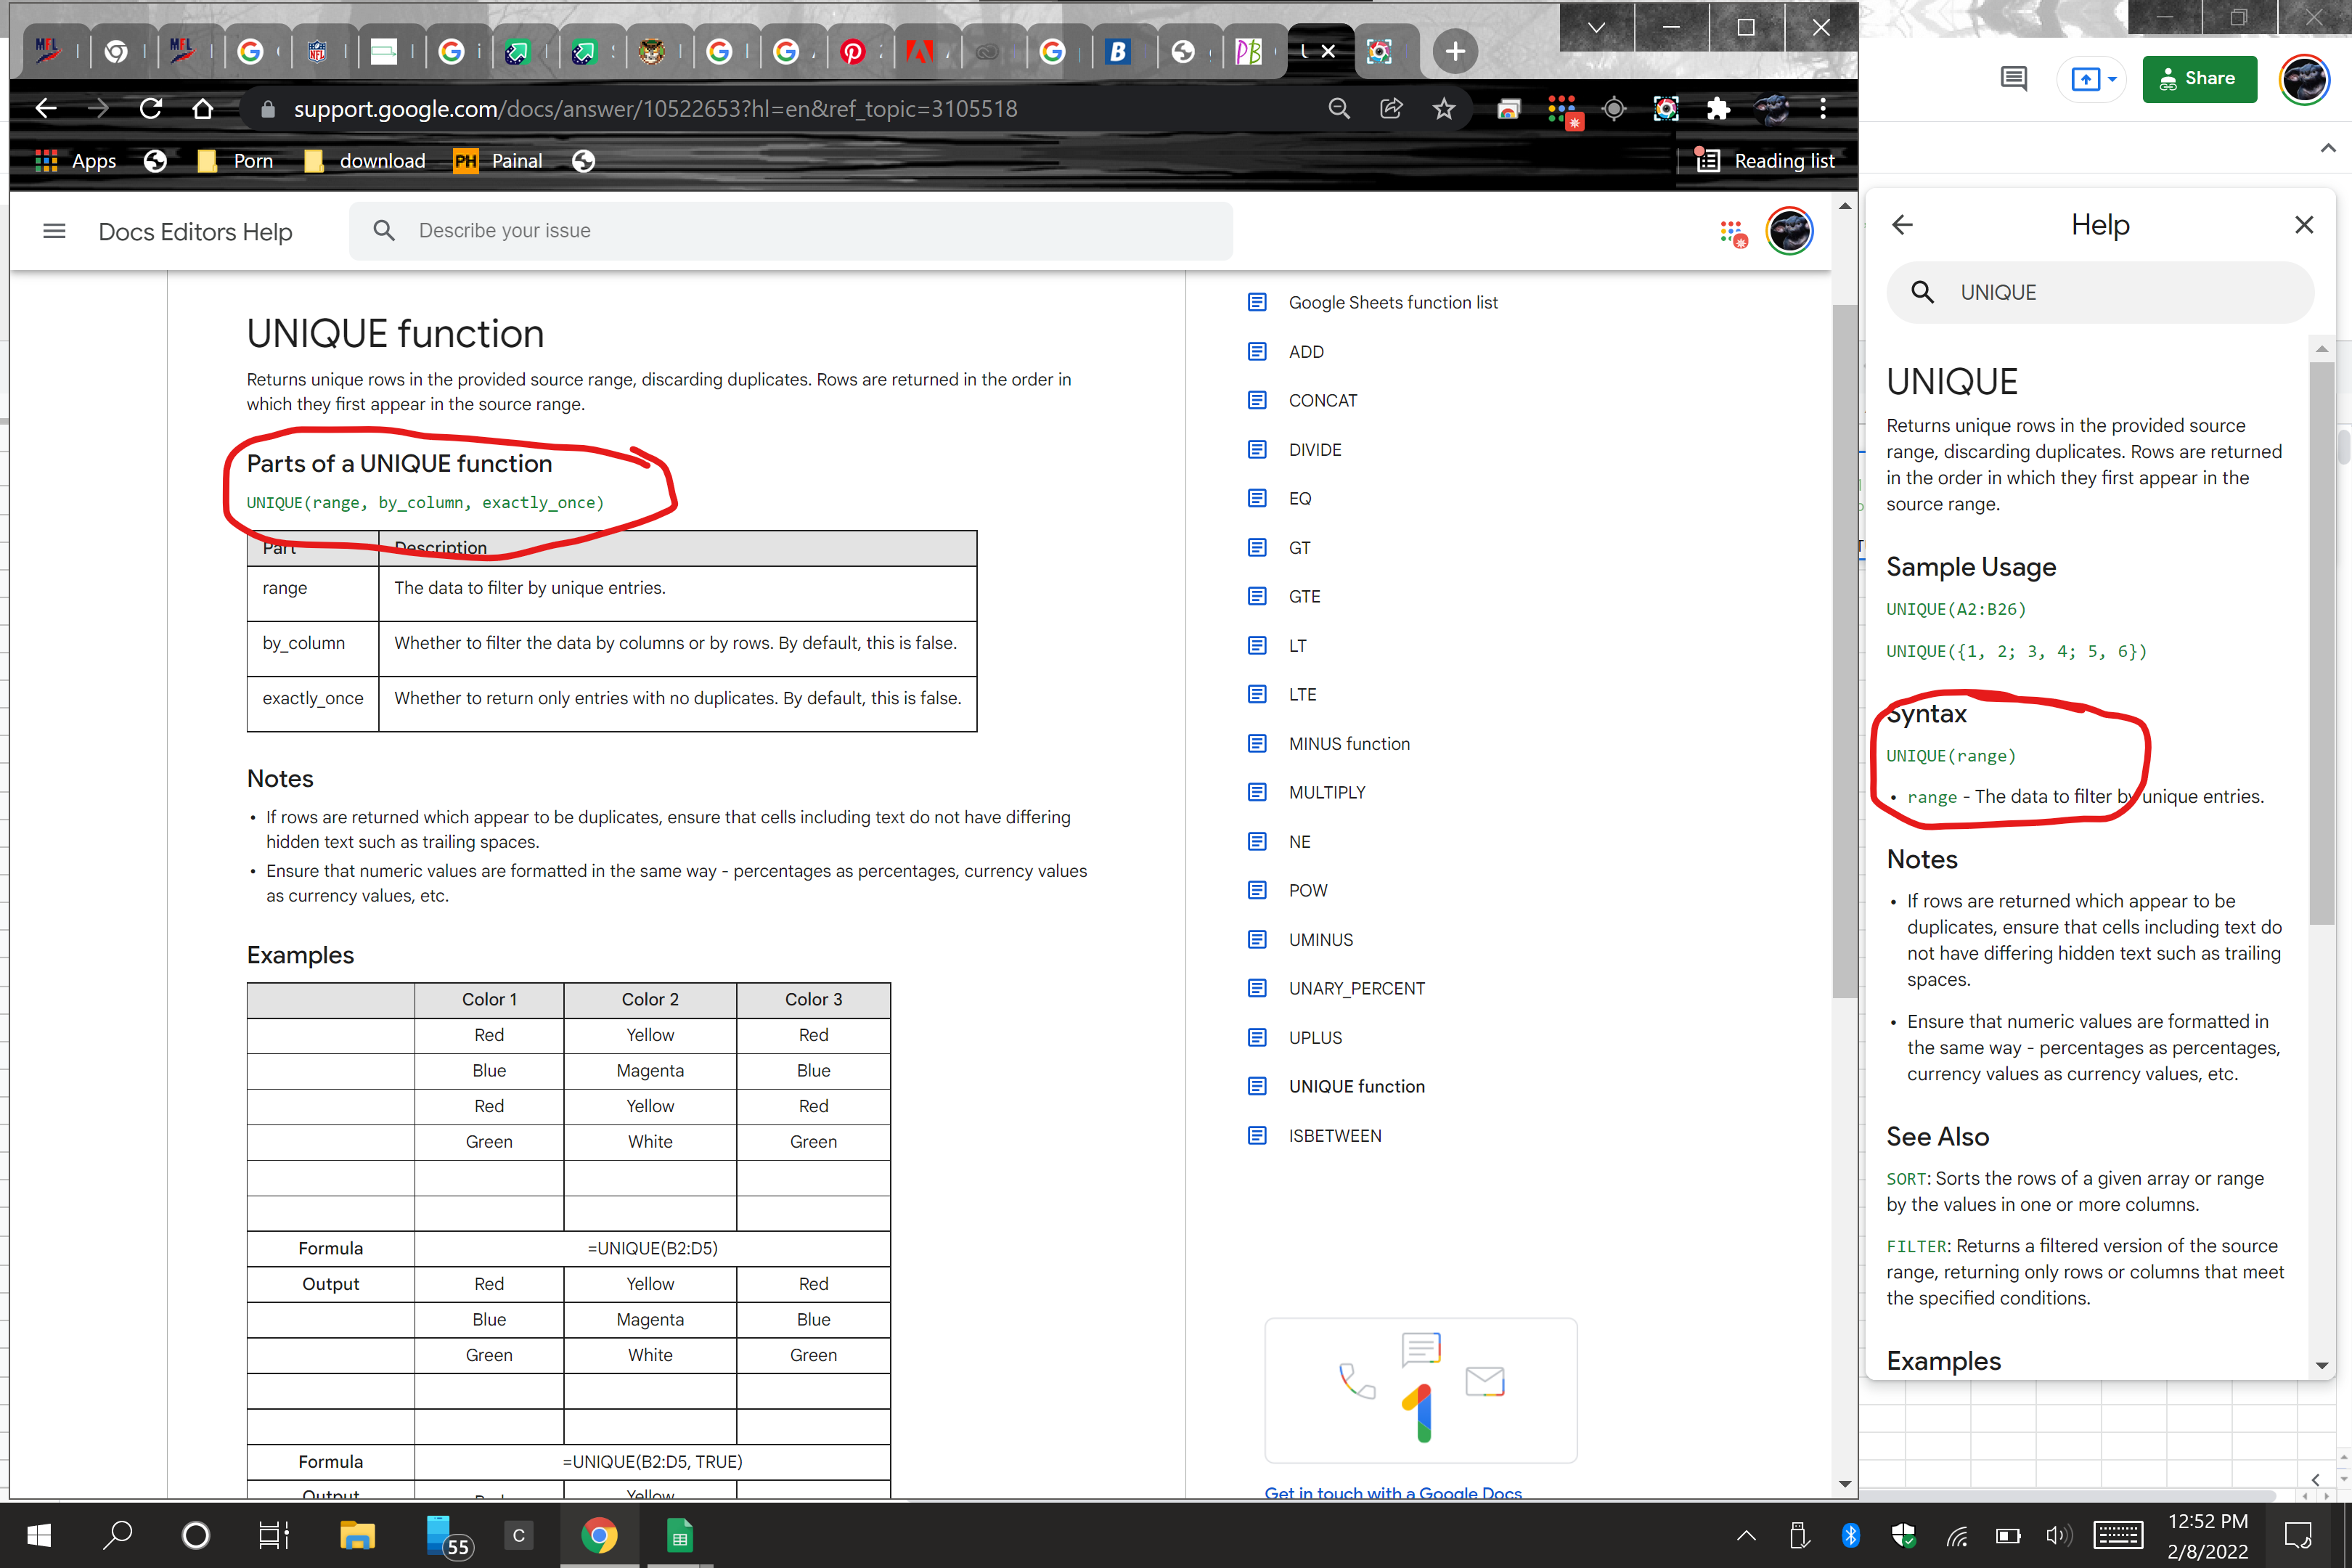Click the help page vertical scrollbar
The width and height of the screenshot is (2352, 1568).
coord(1844,650)
